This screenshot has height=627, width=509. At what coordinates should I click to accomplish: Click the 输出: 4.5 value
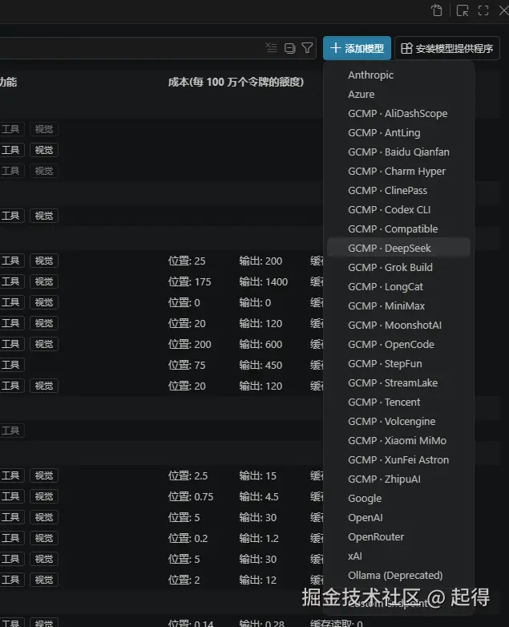pos(259,496)
